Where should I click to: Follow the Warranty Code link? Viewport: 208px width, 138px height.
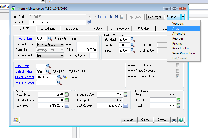click(x=25, y=82)
